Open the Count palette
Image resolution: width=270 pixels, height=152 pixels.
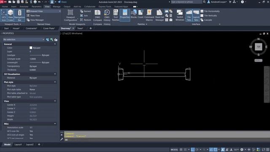pyautogui.click(x=140, y=14)
